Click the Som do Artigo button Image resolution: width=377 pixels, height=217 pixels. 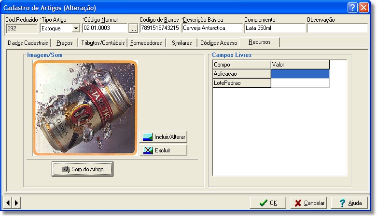[x=83, y=169]
